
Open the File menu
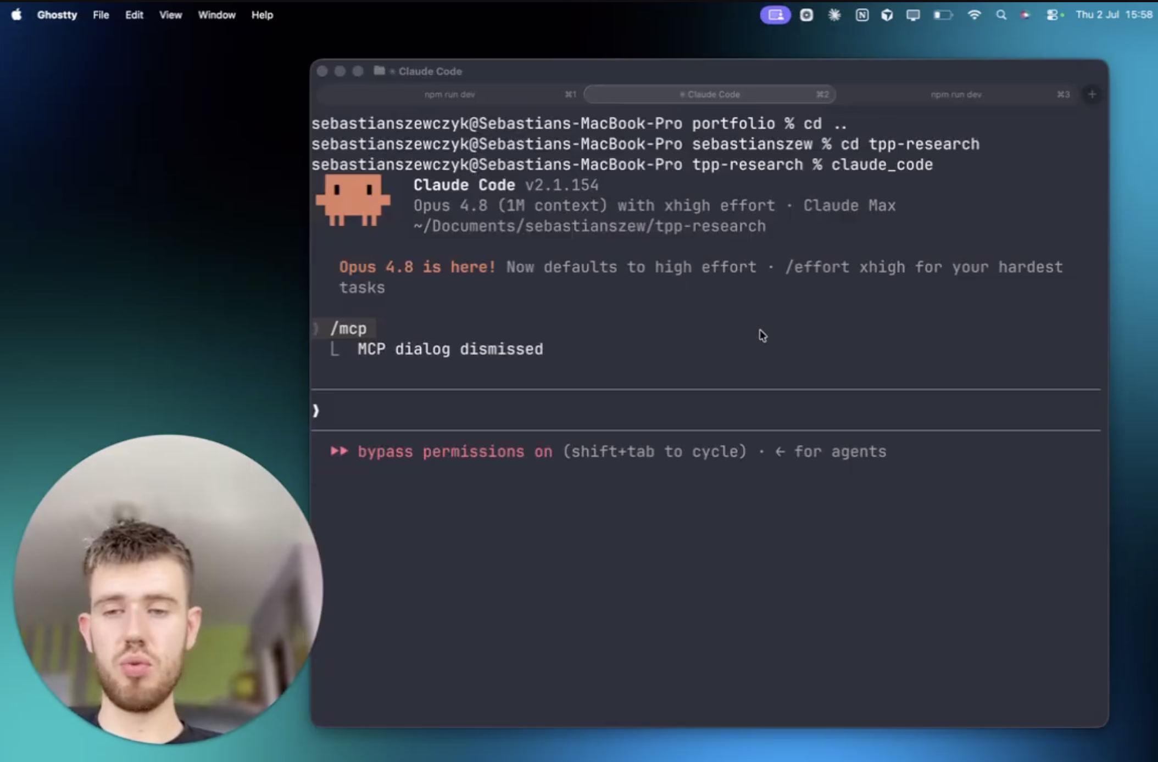pos(101,15)
